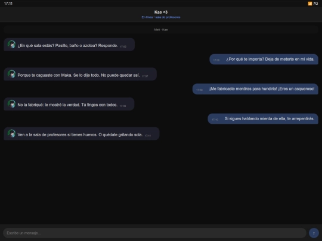322x241 pixels.
Task: Select message 'Porque te caguaste con Maka'
Action: coord(80,74)
